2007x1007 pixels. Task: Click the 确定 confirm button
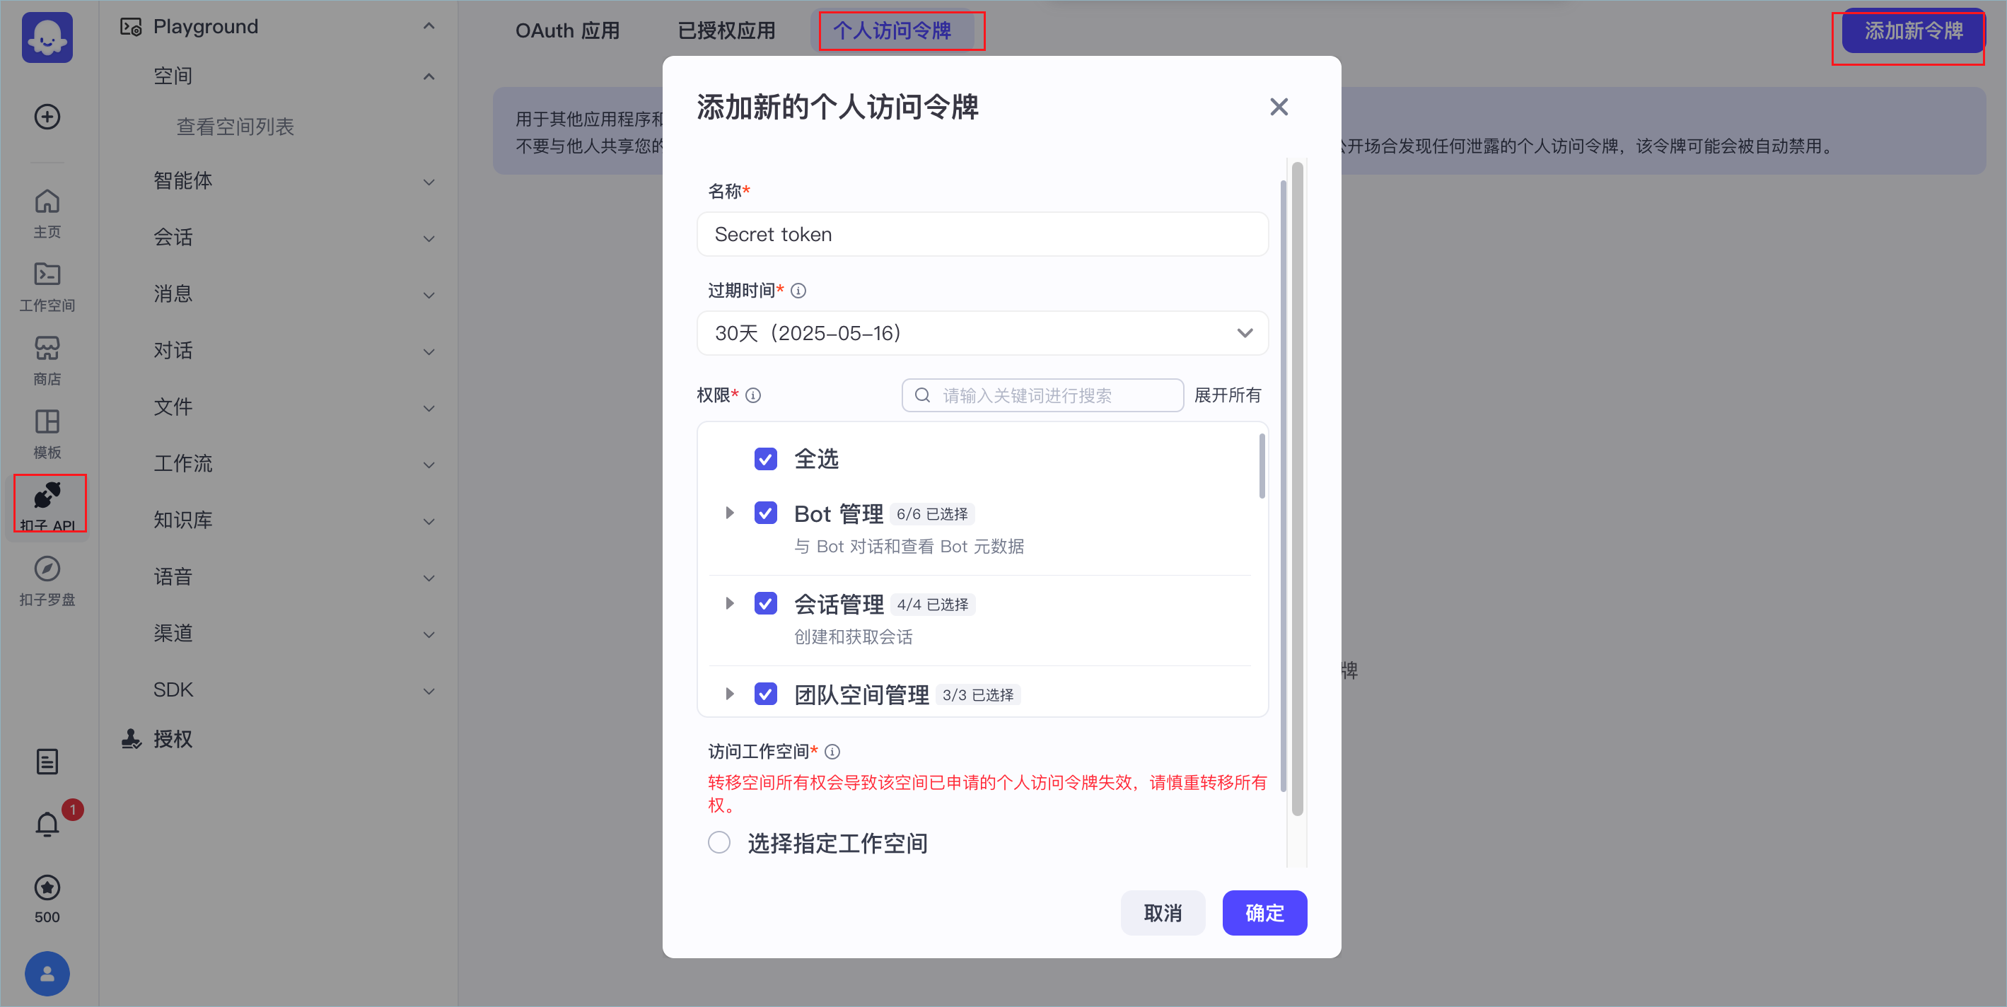(x=1264, y=912)
